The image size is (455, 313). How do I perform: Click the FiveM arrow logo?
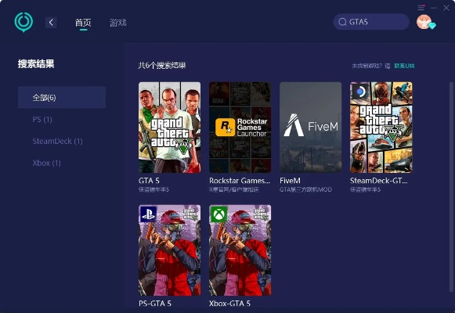click(294, 125)
